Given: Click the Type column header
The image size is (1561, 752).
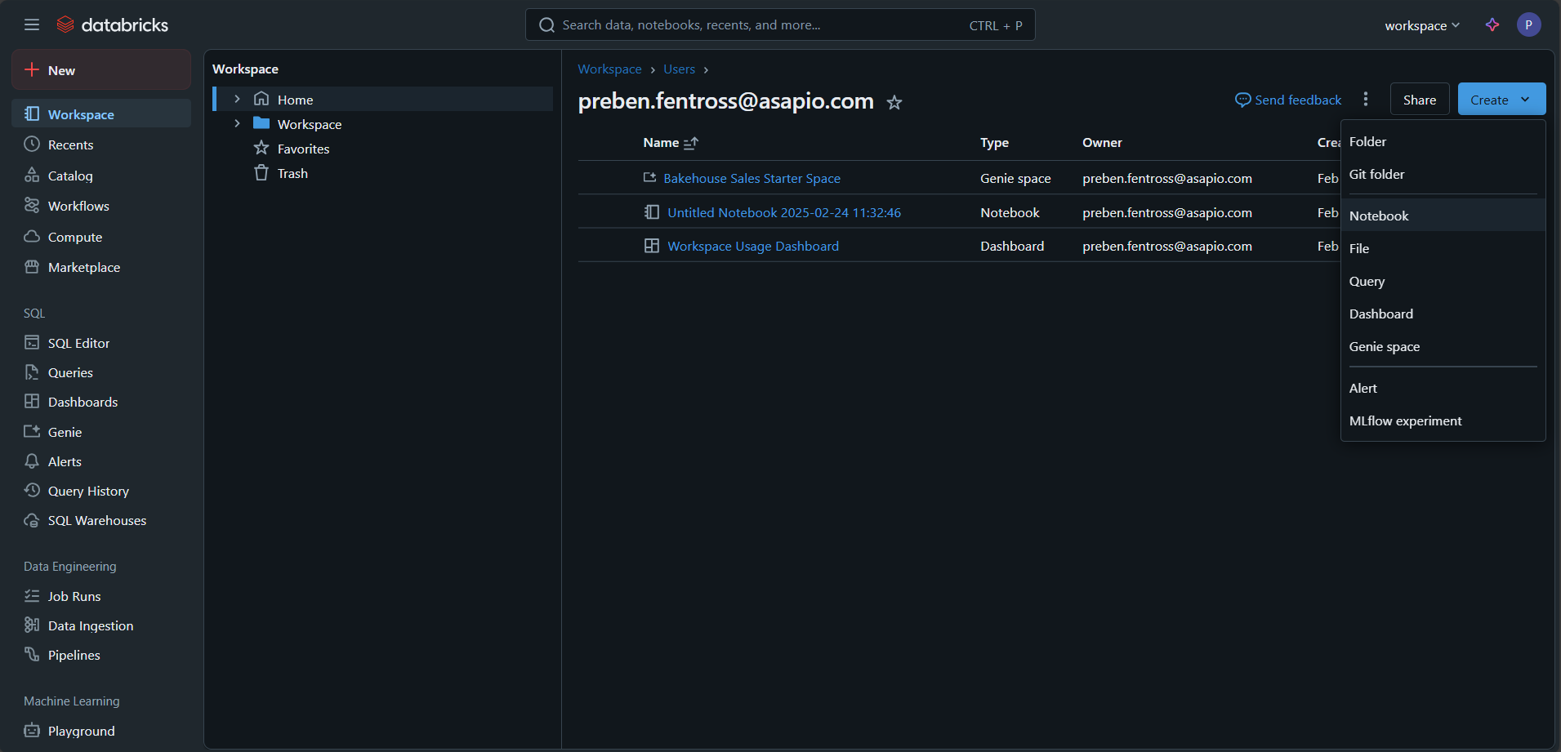Looking at the screenshot, I should coord(994,142).
